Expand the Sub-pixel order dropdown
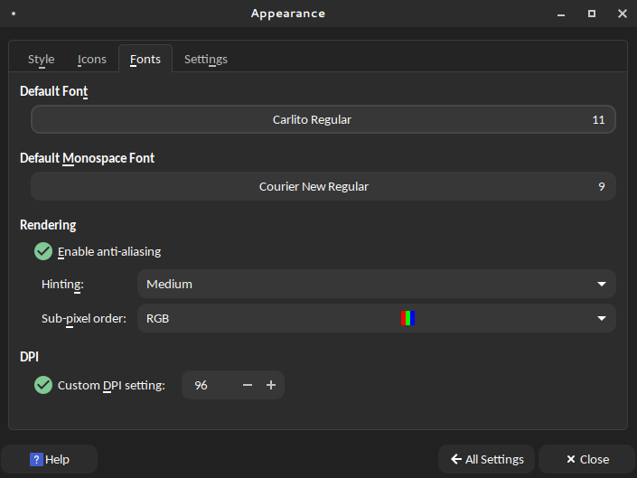The image size is (637, 478). click(375, 318)
